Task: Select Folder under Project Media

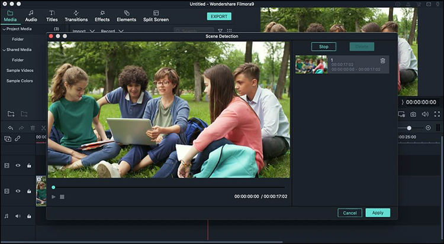Action: point(18,40)
